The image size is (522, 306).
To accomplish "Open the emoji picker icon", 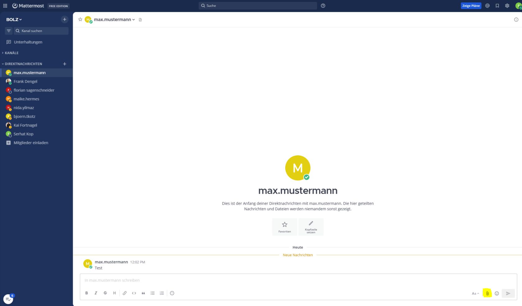I will pos(497,293).
